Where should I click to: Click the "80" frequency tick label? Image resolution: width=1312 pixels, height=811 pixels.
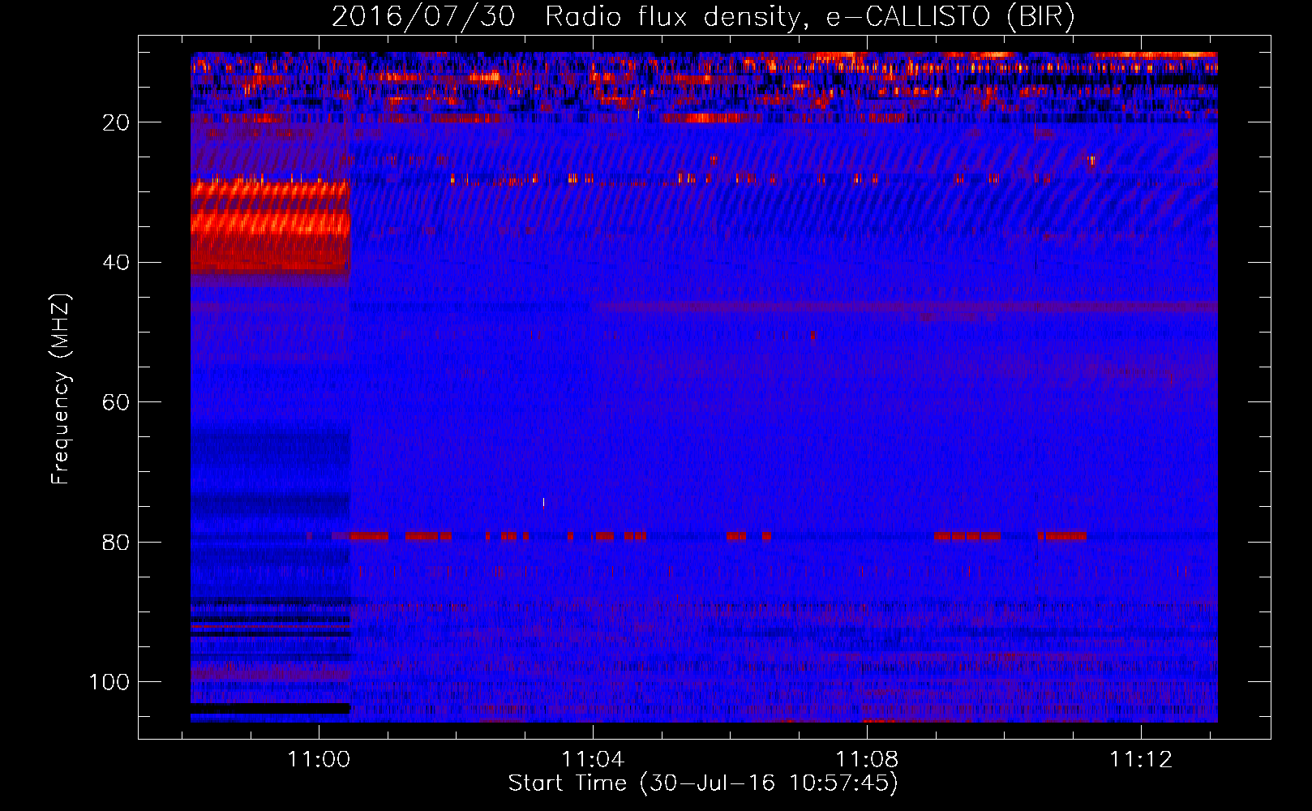coord(117,543)
